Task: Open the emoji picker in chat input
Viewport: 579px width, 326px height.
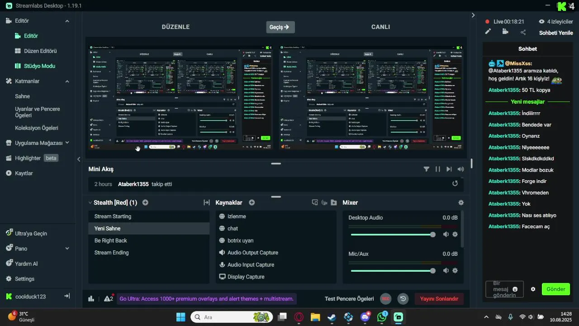Action: click(515, 289)
